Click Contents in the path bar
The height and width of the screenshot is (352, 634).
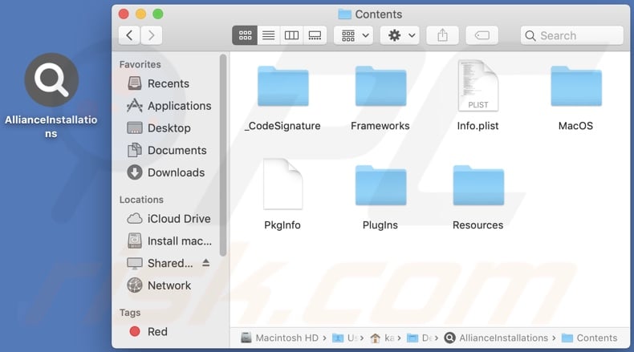click(x=590, y=338)
